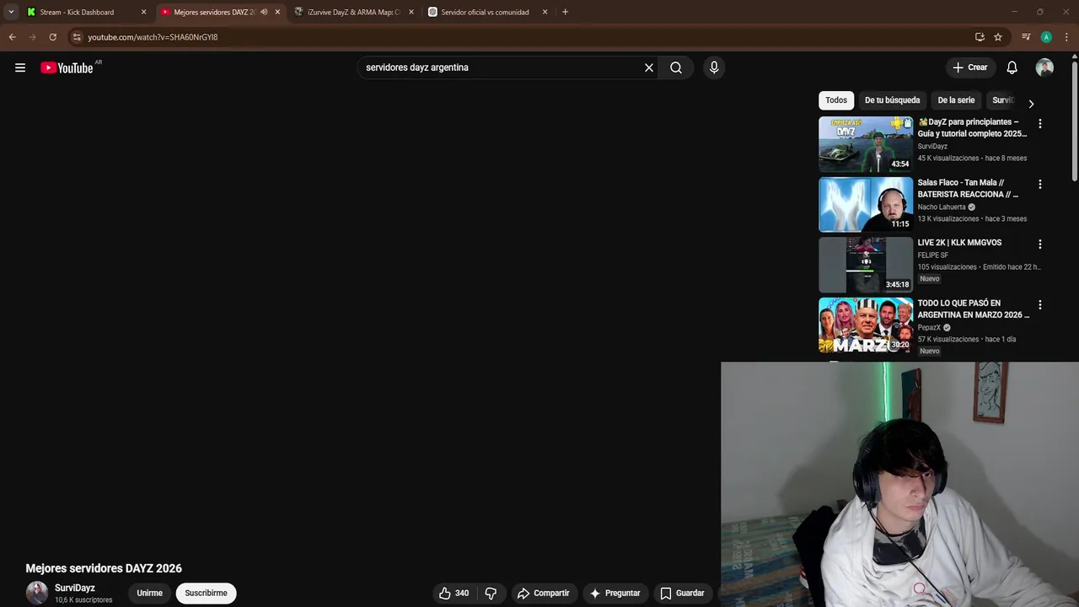The height and width of the screenshot is (607, 1079).
Task: Open the Chrome three-dot menu
Action: point(1066,37)
